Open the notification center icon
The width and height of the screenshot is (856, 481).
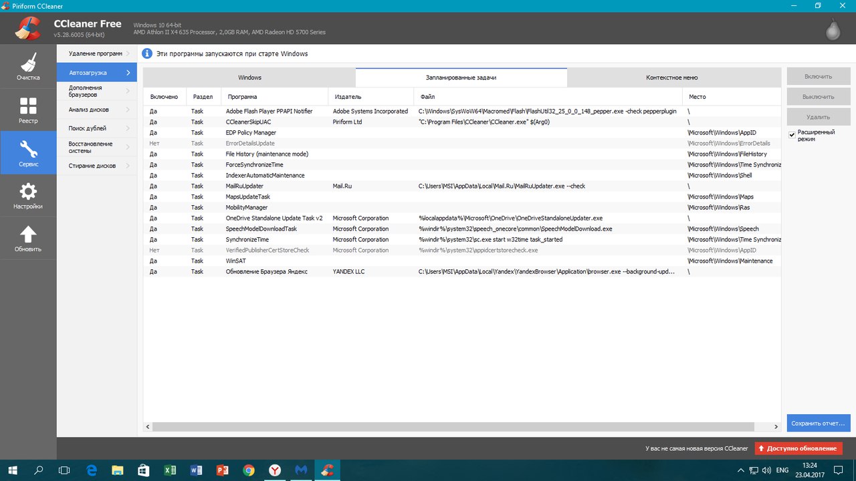tap(840, 470)
